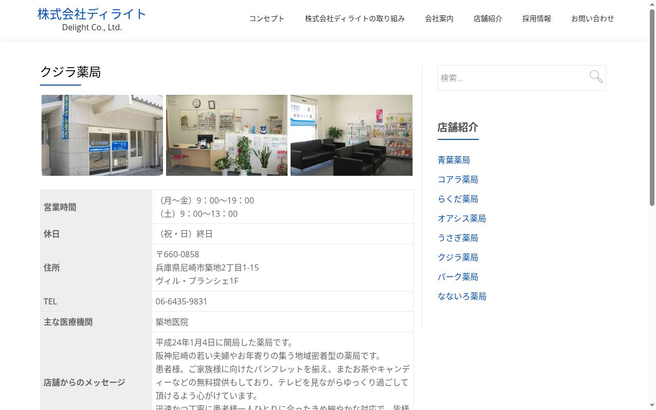
Task: Click the postal code 〒660-0858
Action: point(177,254)
